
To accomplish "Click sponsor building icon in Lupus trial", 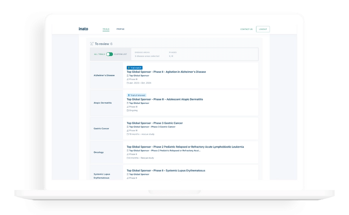I will pyautogui.click(x=128, y=174).
